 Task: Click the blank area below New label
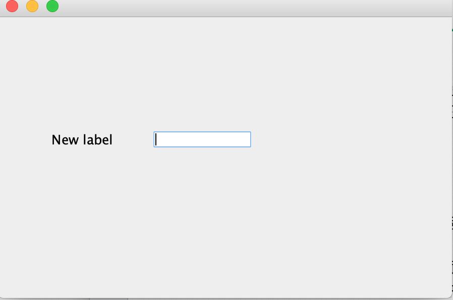82,202
